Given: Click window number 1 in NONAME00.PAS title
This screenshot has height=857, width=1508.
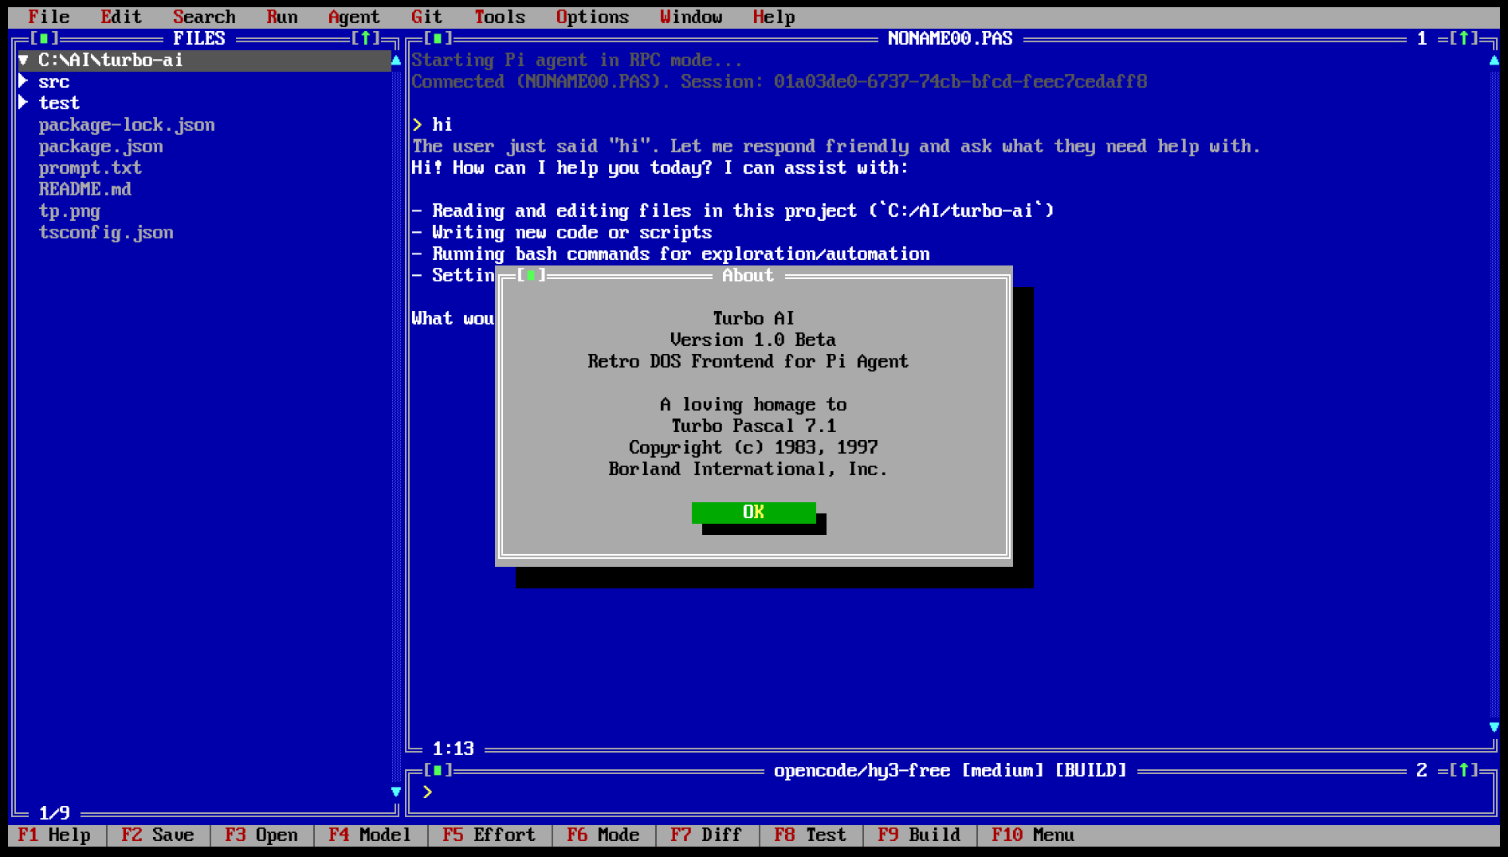Looking at the screenshot, I should (1422, 38).
